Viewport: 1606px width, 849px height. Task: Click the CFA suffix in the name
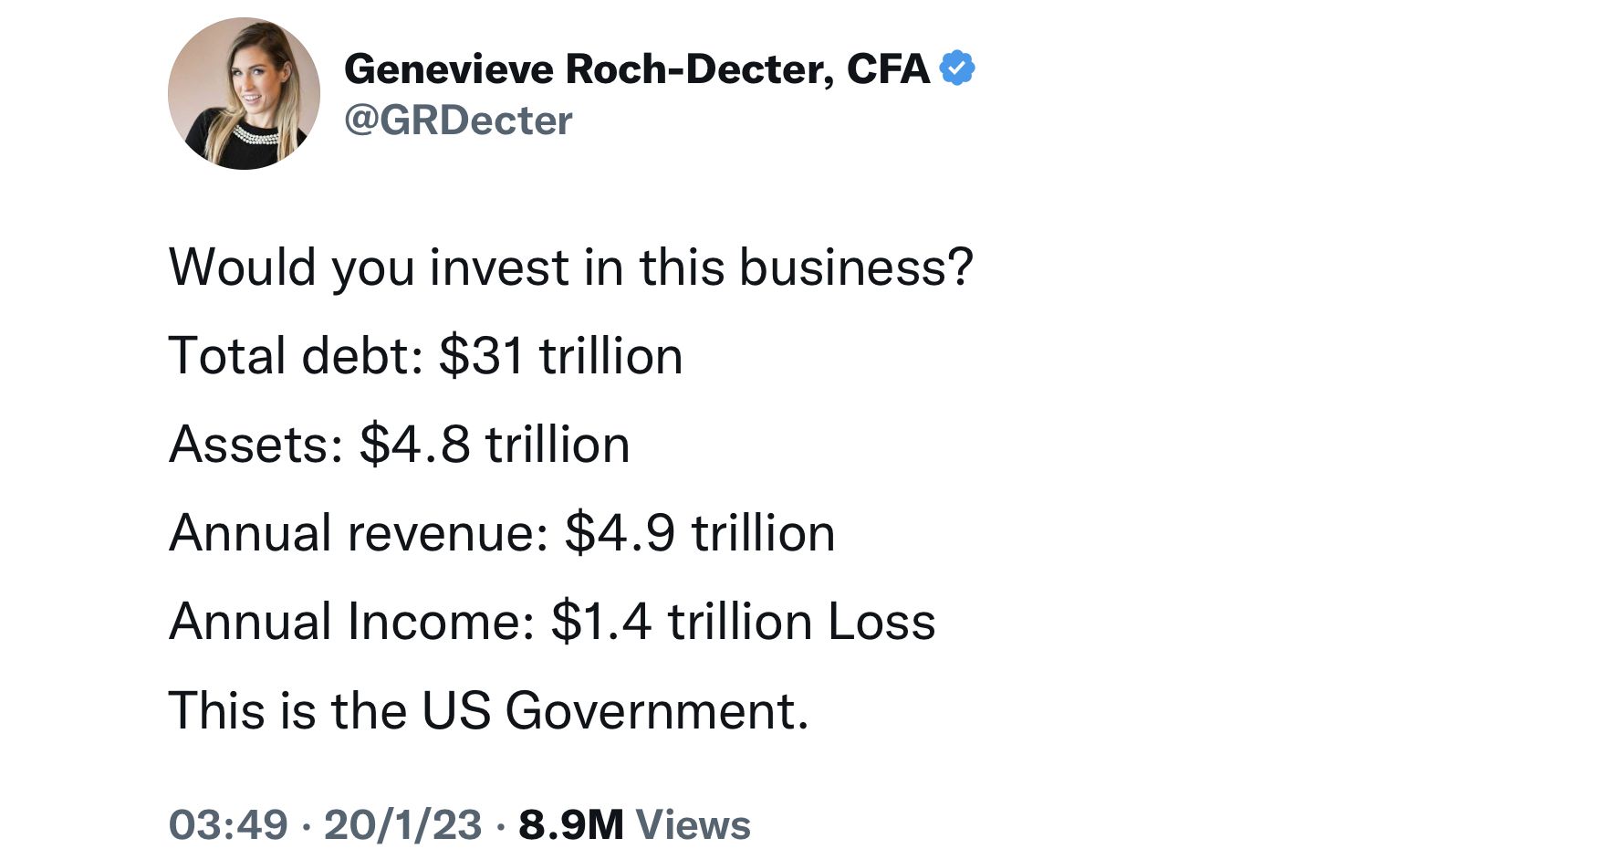pos(888,69)
